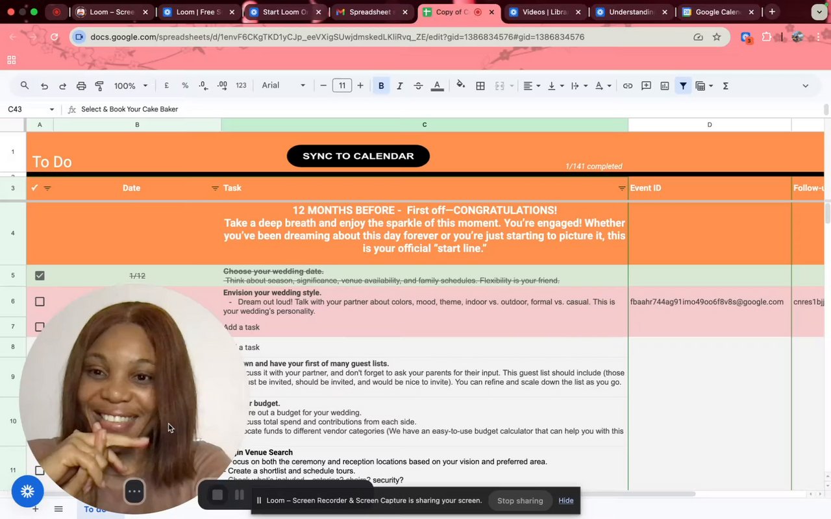Increase the font size with plus
This screenshot has height=519, width=831.
(x=360, y=86)
